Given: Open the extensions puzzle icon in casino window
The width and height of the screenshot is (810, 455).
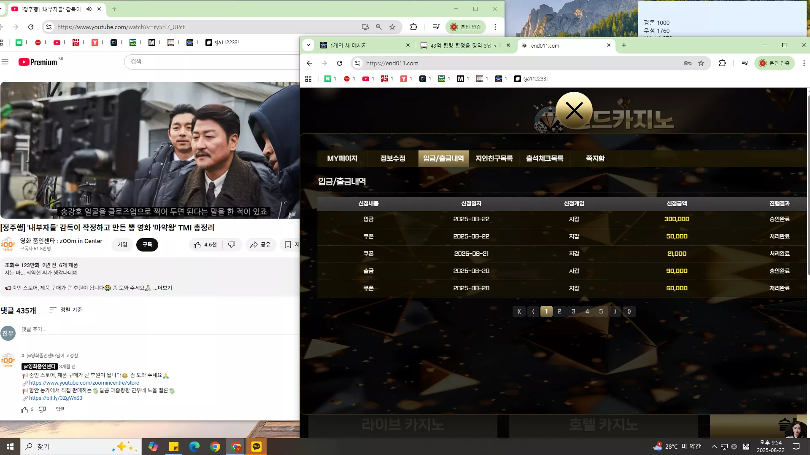Looking at the screenshot, I should [x=723, y=63].
